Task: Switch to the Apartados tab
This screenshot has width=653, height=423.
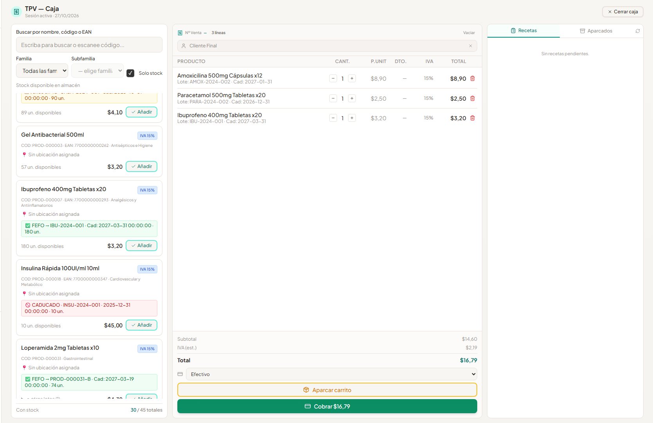Action: pyautogui.click(x=596, y=31)
